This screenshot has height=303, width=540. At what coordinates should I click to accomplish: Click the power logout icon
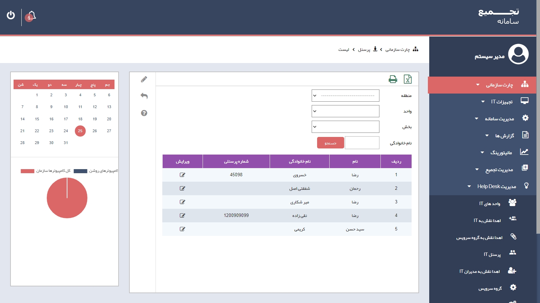[11, 15]
